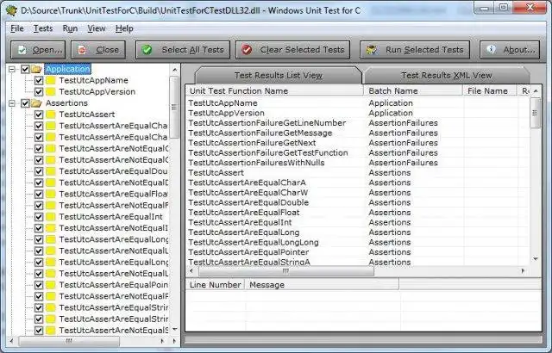Click the Close button's red icon

click(82, 50)
